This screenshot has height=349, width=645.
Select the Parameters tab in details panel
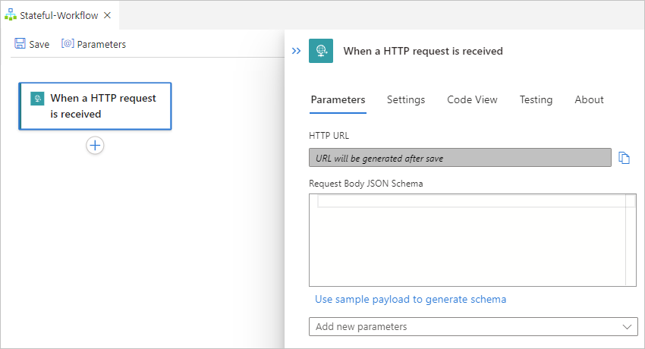point(338,99)
